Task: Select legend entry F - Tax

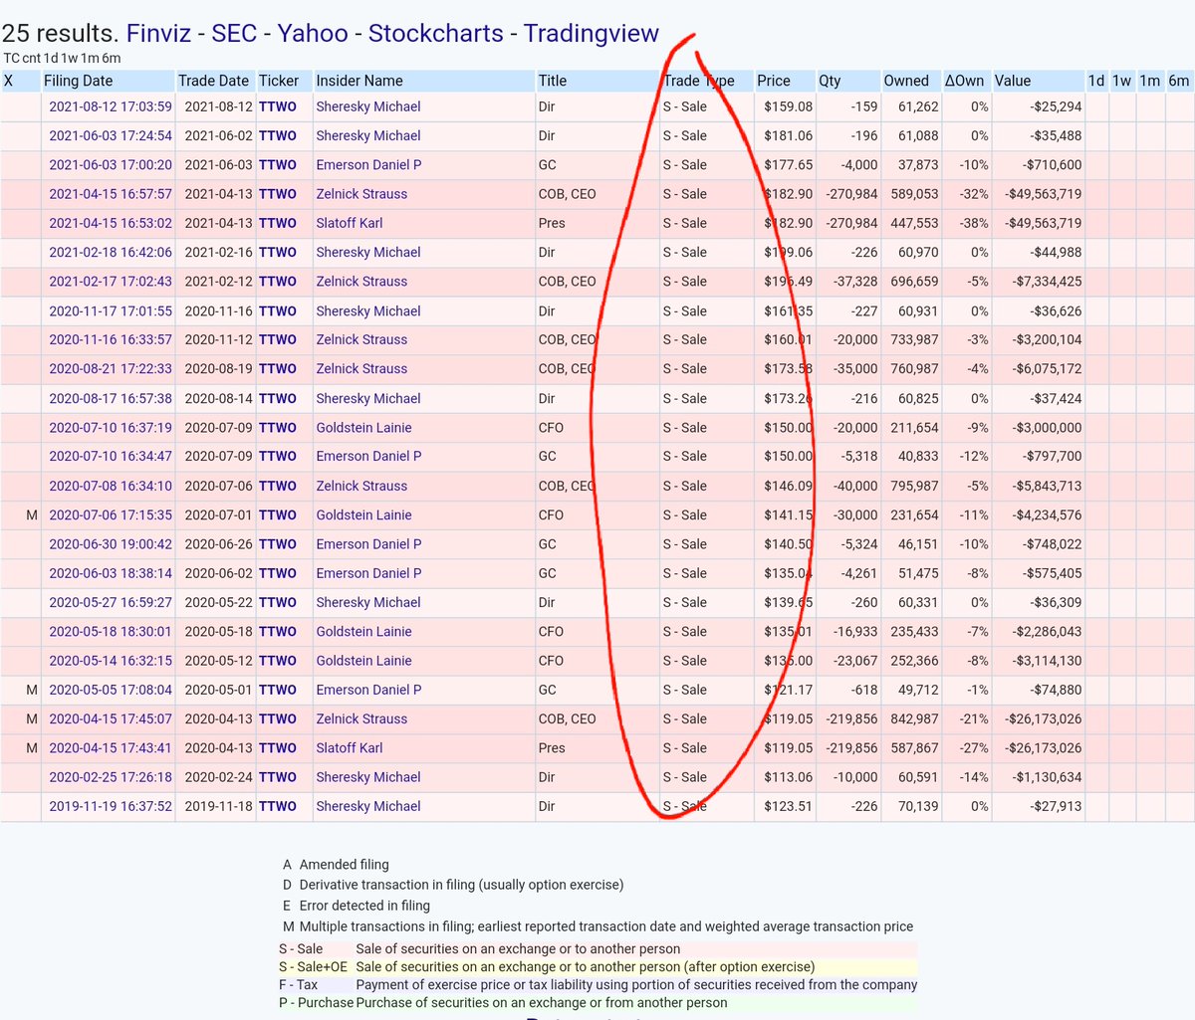Action: point(298,984)
